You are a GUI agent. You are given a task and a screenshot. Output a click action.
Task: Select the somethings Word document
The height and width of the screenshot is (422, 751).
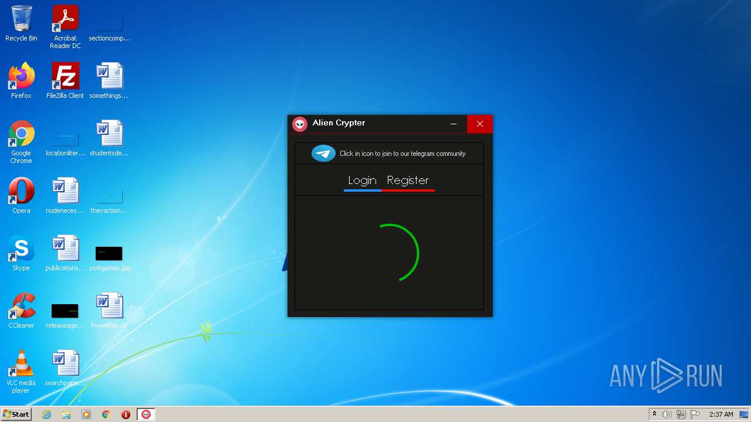click(109, 81)
